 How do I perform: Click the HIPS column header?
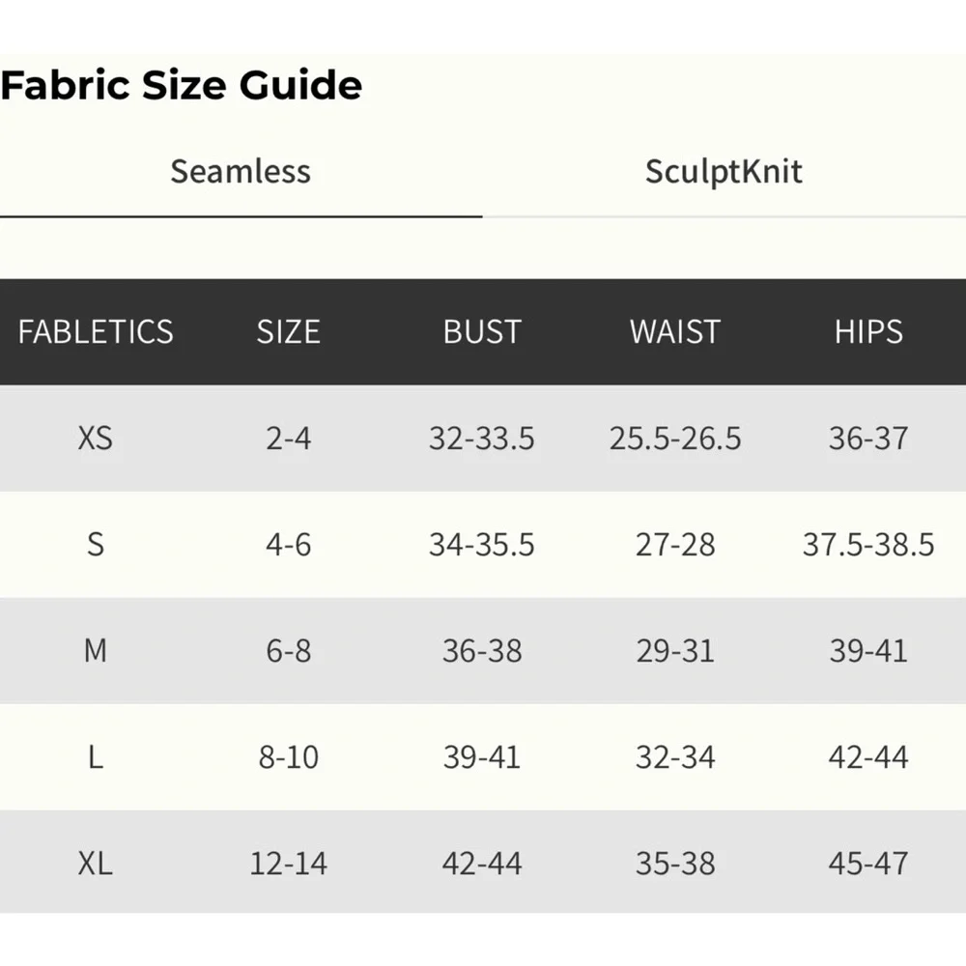point(868,332)
